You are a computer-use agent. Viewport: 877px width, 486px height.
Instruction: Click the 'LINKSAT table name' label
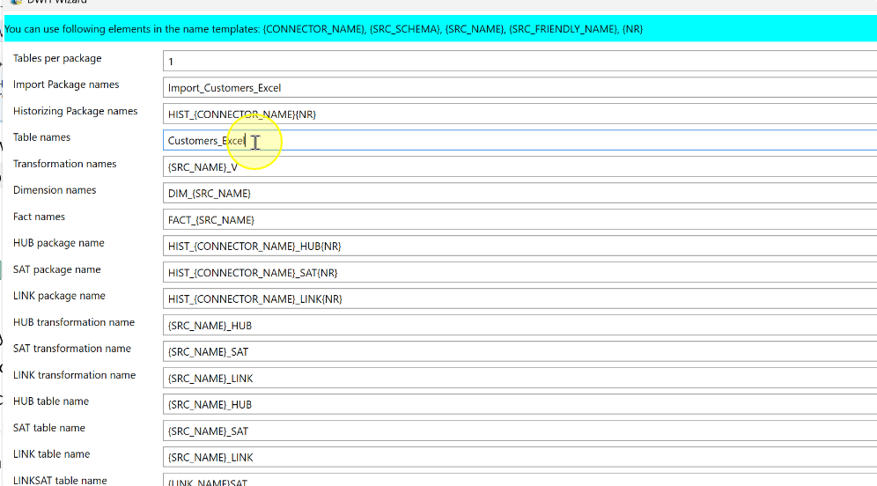coord(60,481)
